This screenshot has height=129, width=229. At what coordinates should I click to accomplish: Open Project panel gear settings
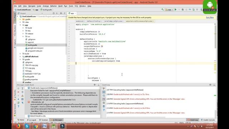(x=61, y=13)
